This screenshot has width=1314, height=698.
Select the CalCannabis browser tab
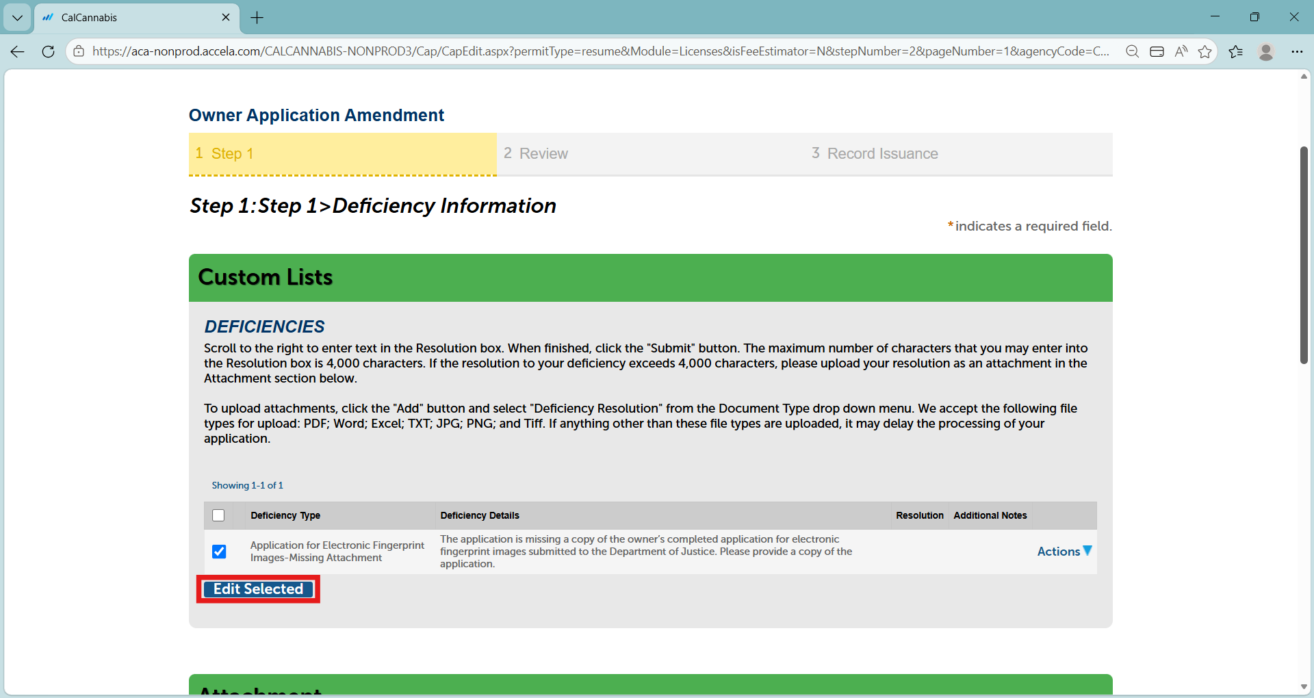(x=137, y=18)
